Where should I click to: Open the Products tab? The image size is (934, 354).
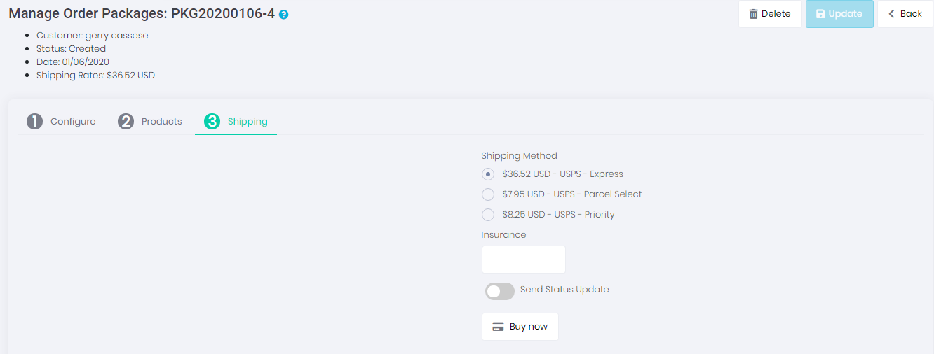click(x=161, y=122)
